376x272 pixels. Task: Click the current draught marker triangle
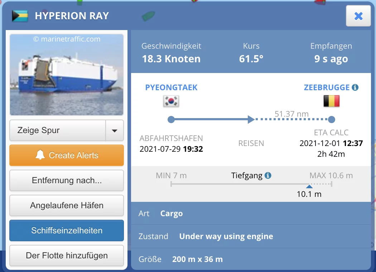click(309, 186)
